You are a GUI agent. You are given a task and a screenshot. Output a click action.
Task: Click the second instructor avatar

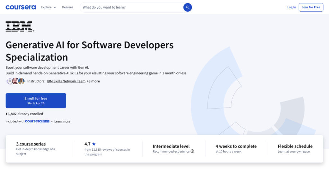click(15, 81)
